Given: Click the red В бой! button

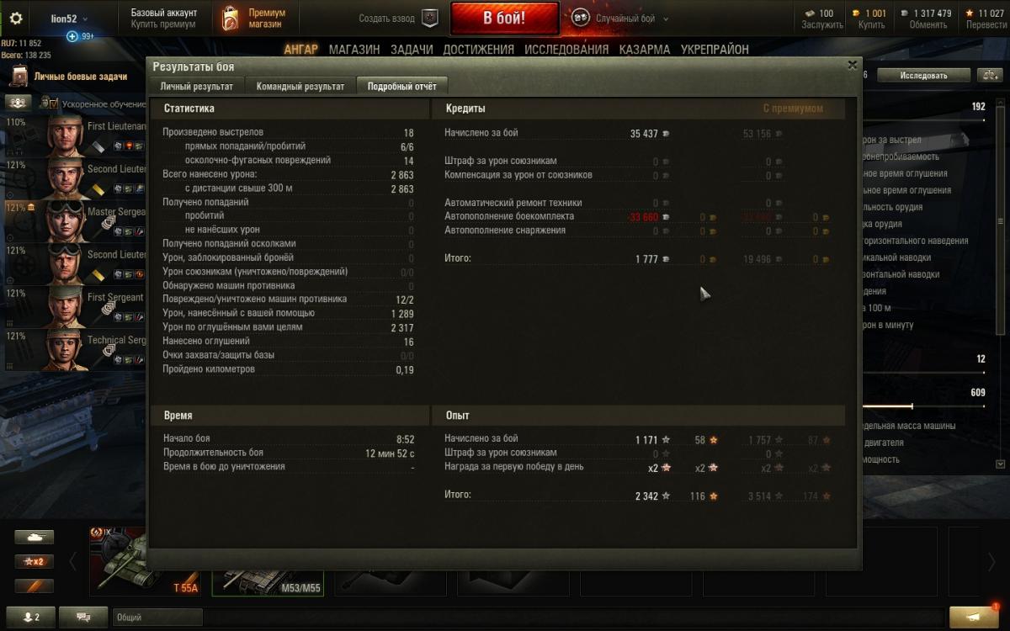Looking at the screenshot, I should 505,19.
